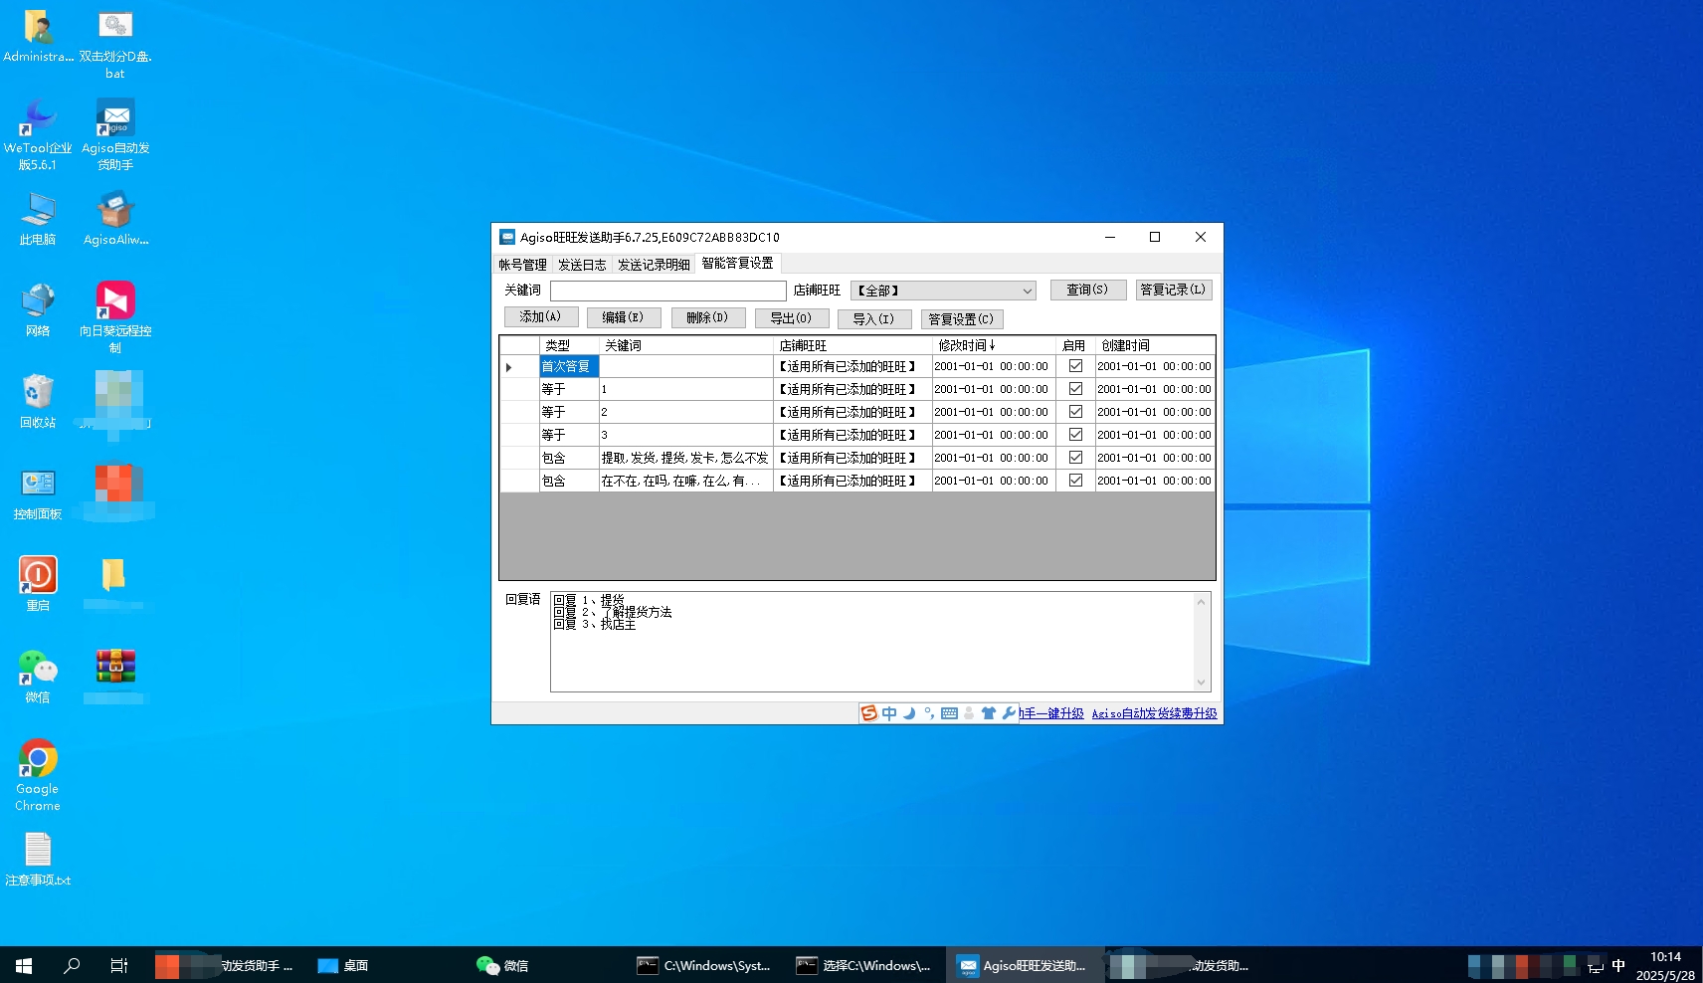
Task: Open WeTool企业版5.6.1 desktop shortcut
Action: 38,135
